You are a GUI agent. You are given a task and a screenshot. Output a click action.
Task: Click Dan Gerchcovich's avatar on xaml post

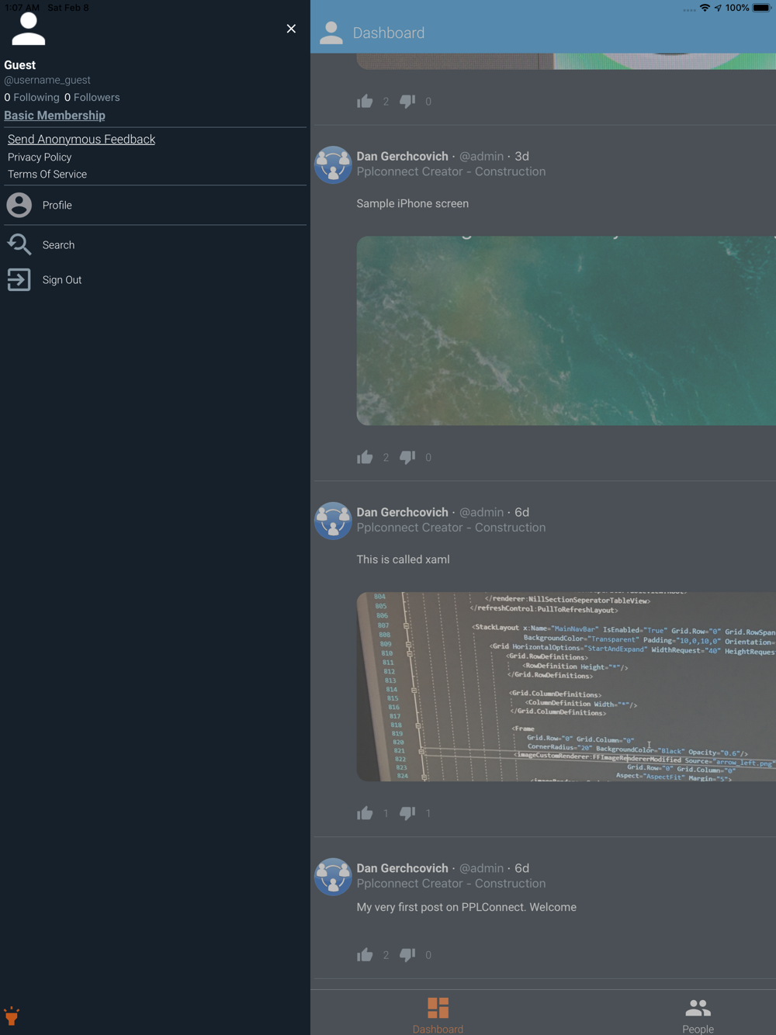(333, 521)
